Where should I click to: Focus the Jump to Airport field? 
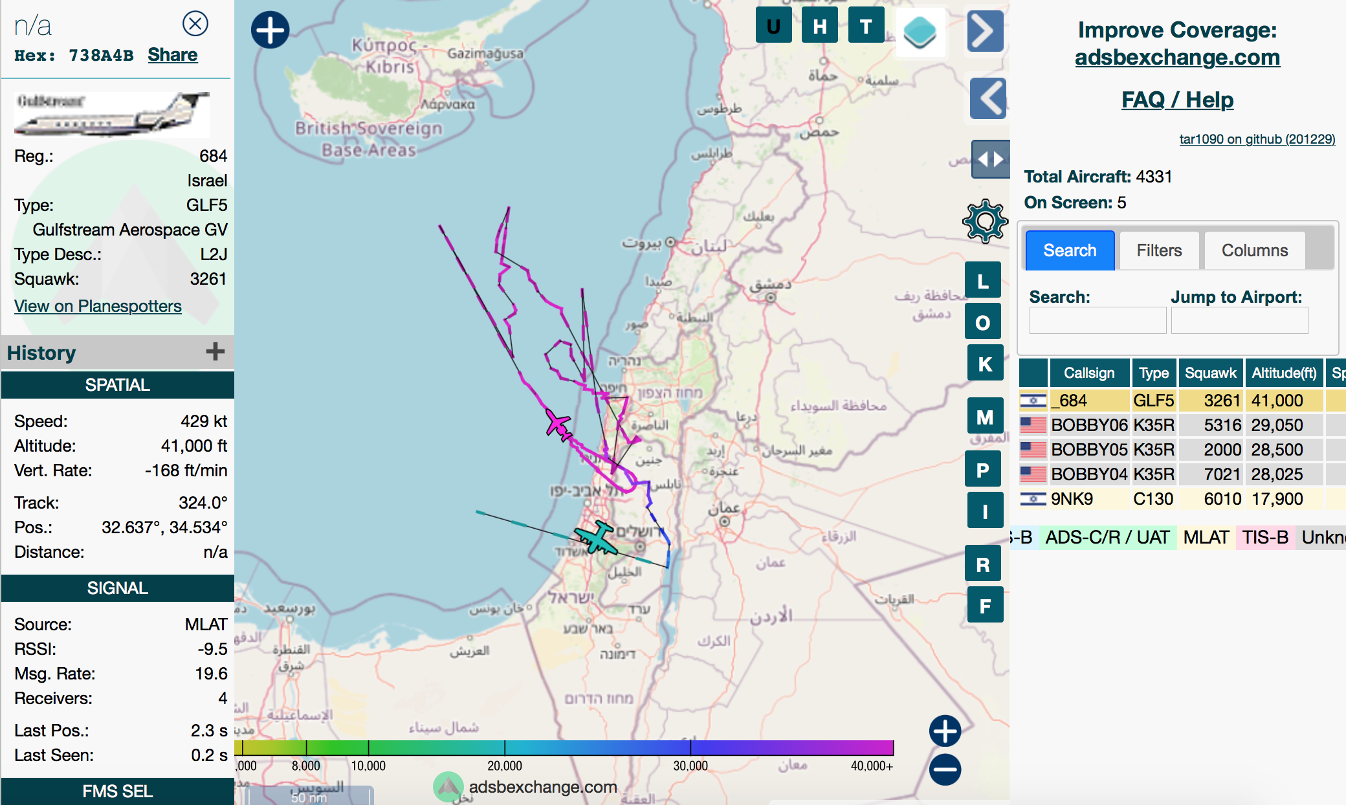click(x=1239, y=320)
